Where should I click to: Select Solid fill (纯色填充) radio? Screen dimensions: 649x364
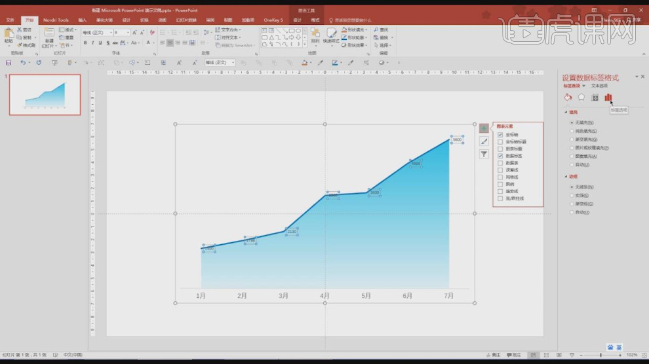[572, 131]
